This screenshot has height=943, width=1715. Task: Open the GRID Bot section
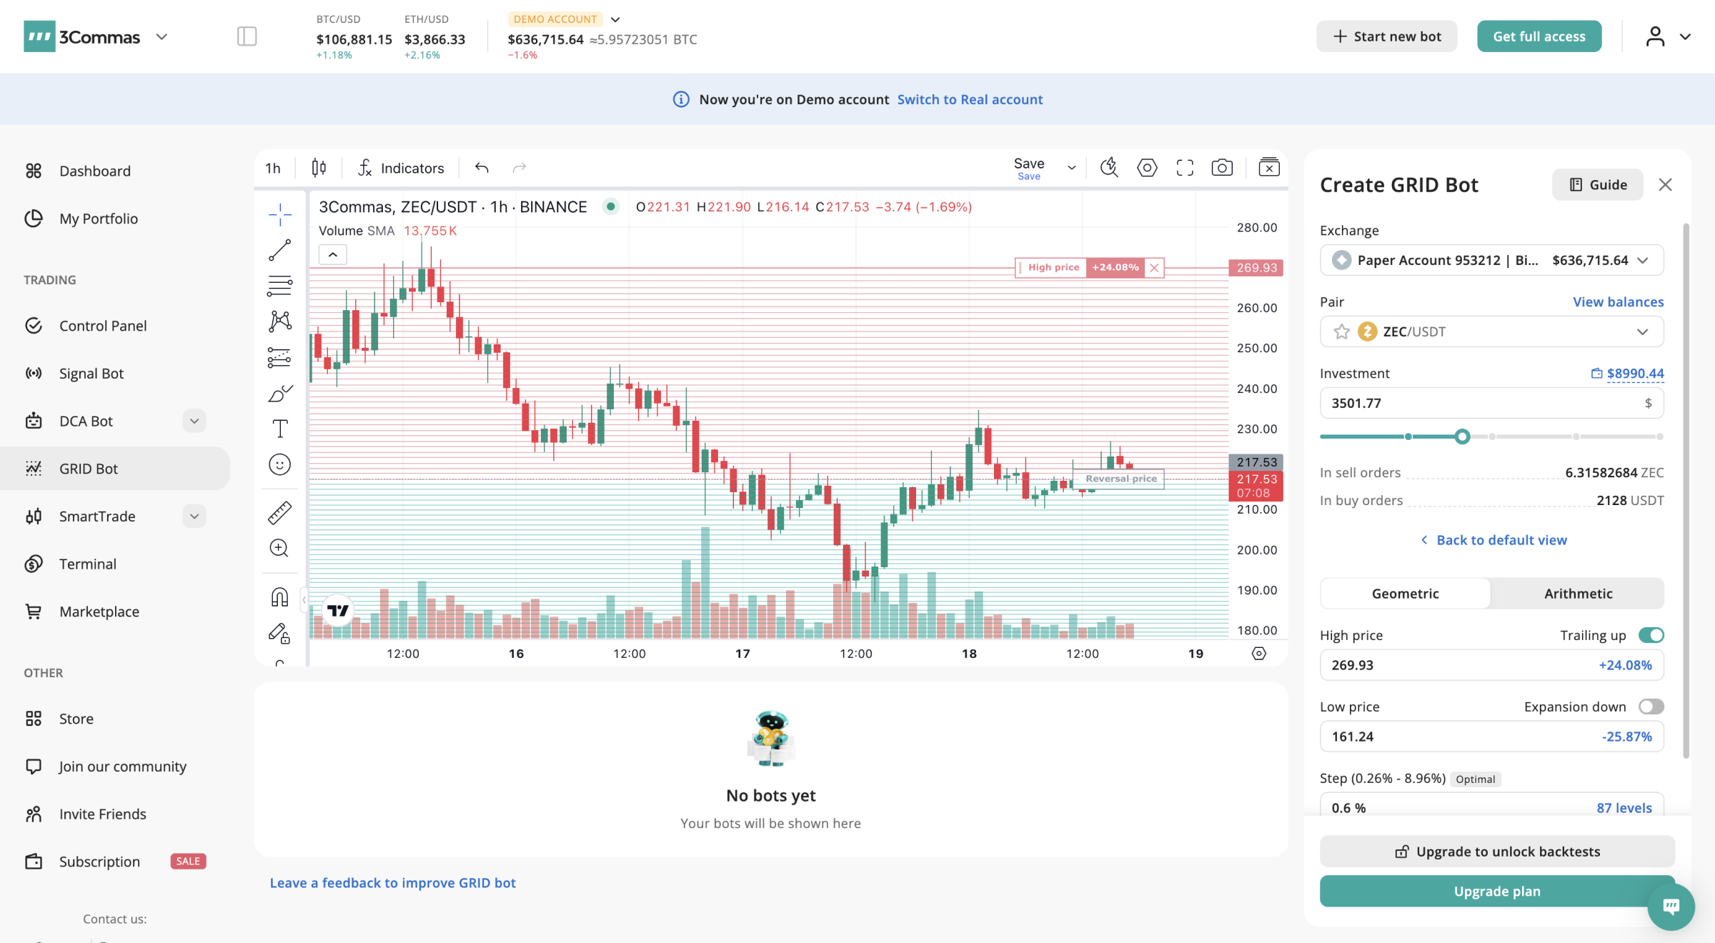tap(89, 468)
